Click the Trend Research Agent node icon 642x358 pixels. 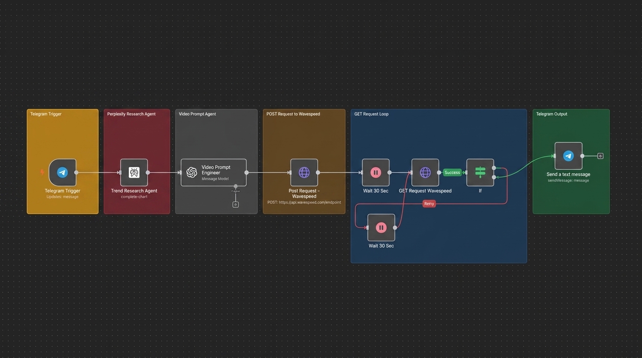134,172
